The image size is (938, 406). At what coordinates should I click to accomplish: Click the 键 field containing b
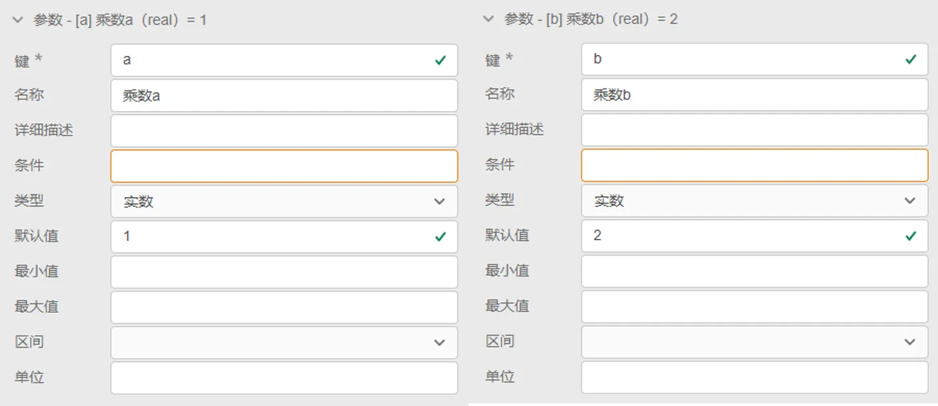pyautogui.click(x=755, y=59)
